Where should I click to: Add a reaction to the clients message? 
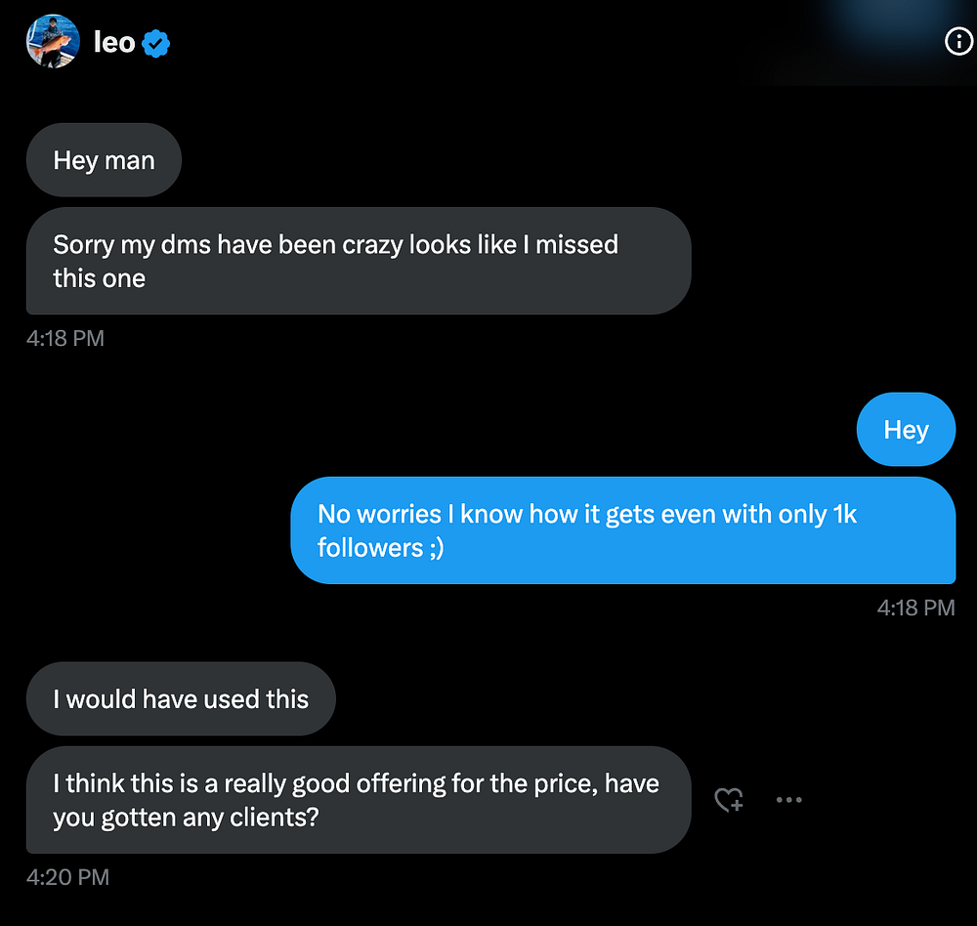pos(729,800)
